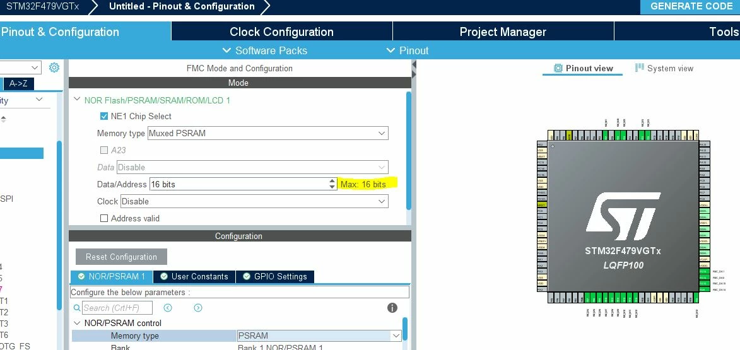This screenshot has height=350, width=740.
Task: Click the VBAT pin on the chip
Action: point(543,156)
